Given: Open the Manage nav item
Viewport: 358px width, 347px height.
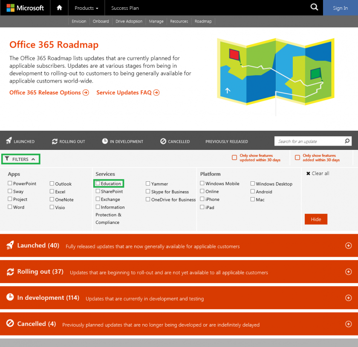Looking at the screenshot, I should pyautogui.click(x=156, y=21).
